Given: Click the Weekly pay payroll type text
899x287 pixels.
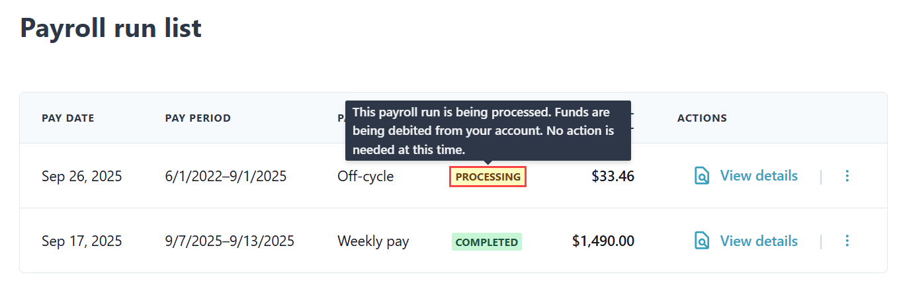Looking at the screenshot, I should pos(373,241).
